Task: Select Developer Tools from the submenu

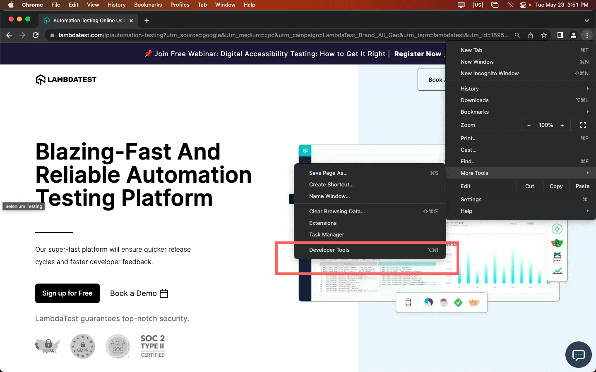Action: pyautogui.click(x=329, y=250)
